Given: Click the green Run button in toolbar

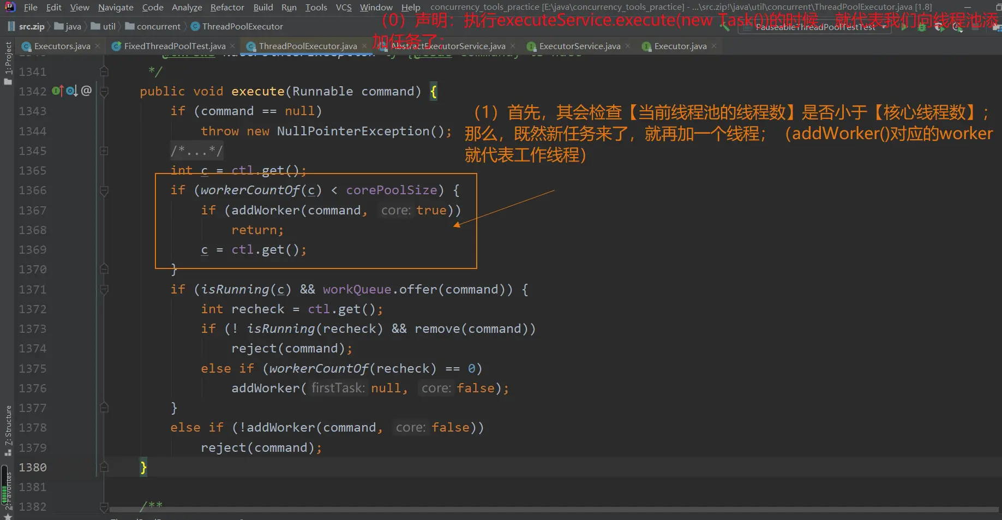Looking at the screenshot, I should pyautogui.click(x=904, y=27).
